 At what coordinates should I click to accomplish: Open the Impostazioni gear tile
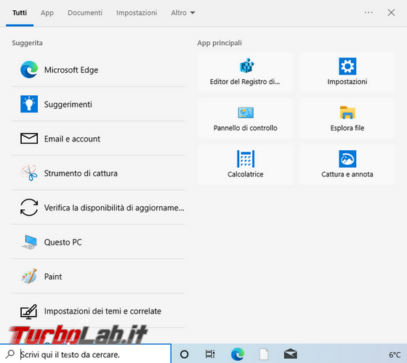[x=347, y=72]
